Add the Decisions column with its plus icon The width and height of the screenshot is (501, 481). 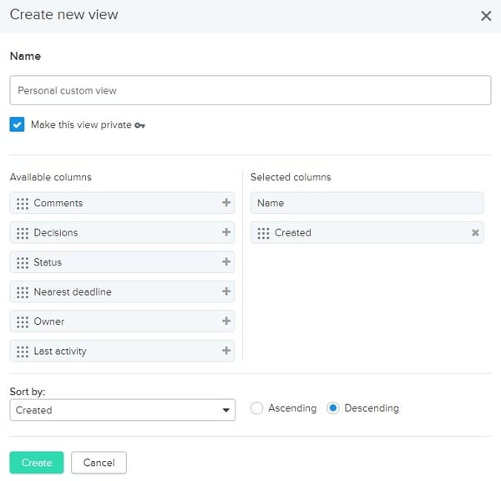[x=225, y=232]
